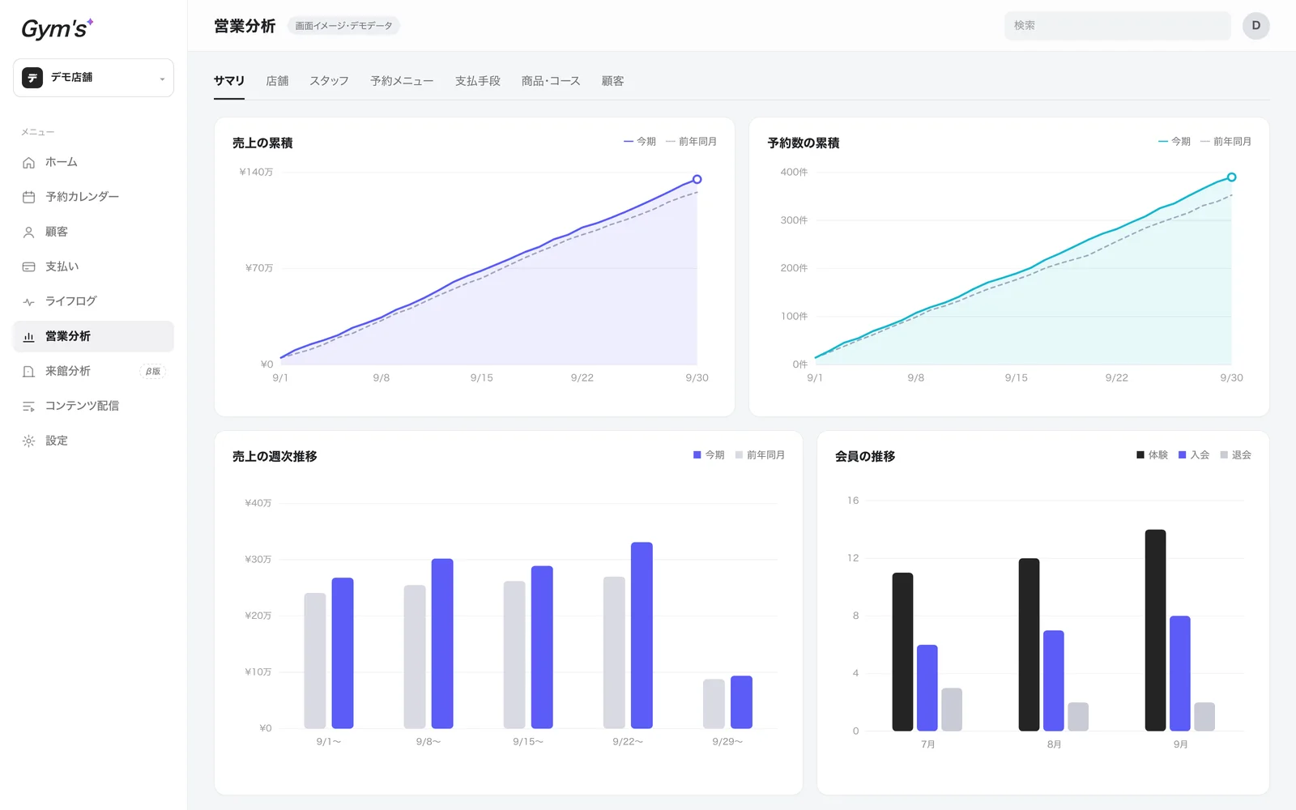The width and height of the screenshot is (1296, 810).
Task: Open the 予約メニュー tab
Action: tap(402, 81)
